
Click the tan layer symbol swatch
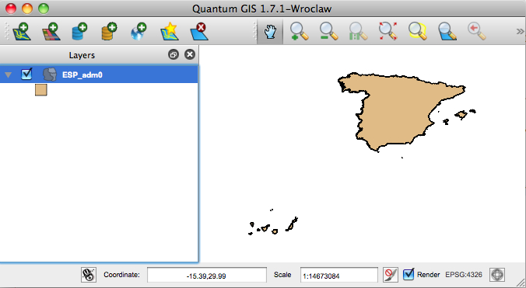[41, 89]
